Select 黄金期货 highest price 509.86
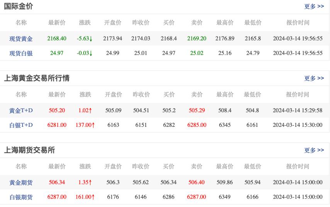This screenshot has width=330, height=207. [x=225, y=182]
